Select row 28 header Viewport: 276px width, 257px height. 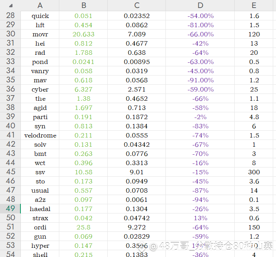(10, 16)
